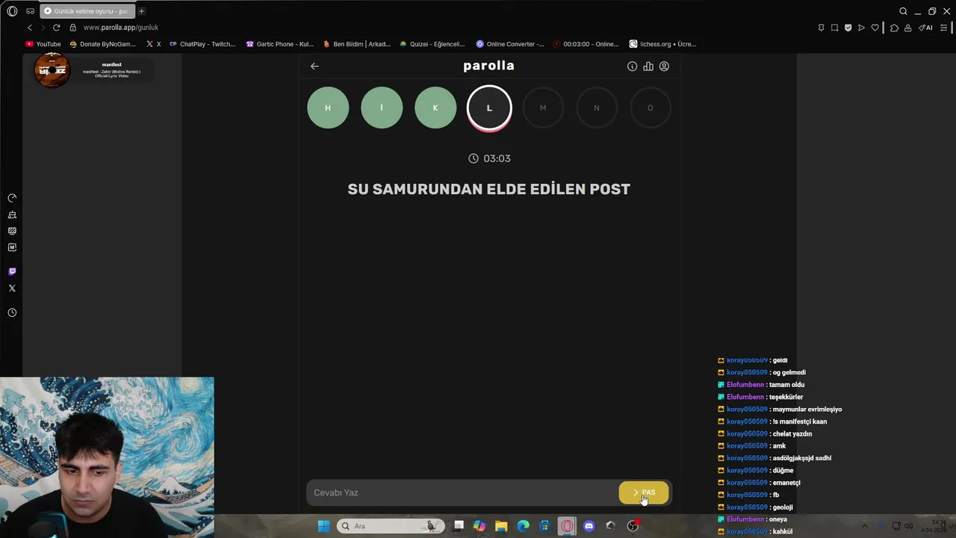Select the letter İ circle
Image resolution: width=956 pixels, height=538 pixels.
382,108
